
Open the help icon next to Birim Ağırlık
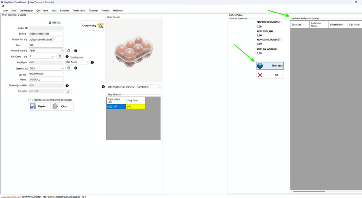click(x=67, y=86)
